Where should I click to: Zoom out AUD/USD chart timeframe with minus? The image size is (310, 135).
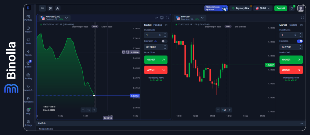coord(83,110)
